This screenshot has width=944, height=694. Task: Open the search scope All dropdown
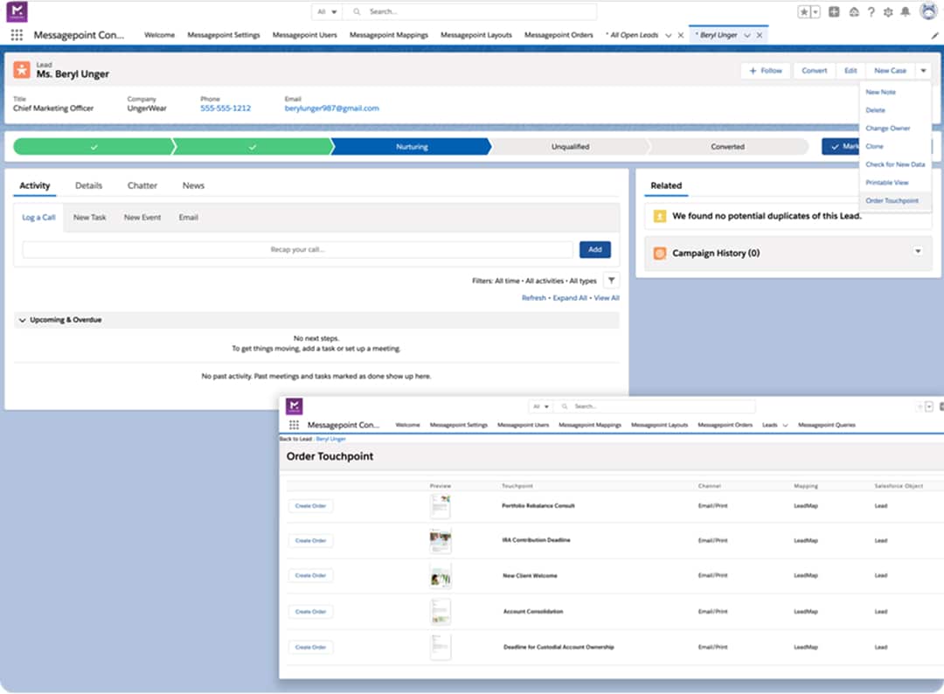[x=327, y=11]
